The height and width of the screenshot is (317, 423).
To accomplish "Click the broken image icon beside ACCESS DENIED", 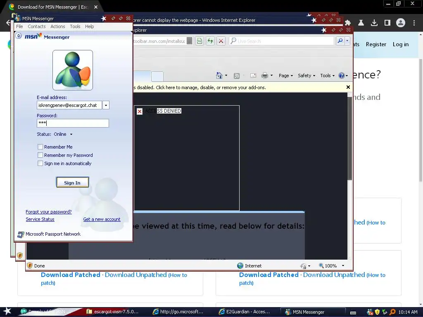I will [x=140, y=111].
